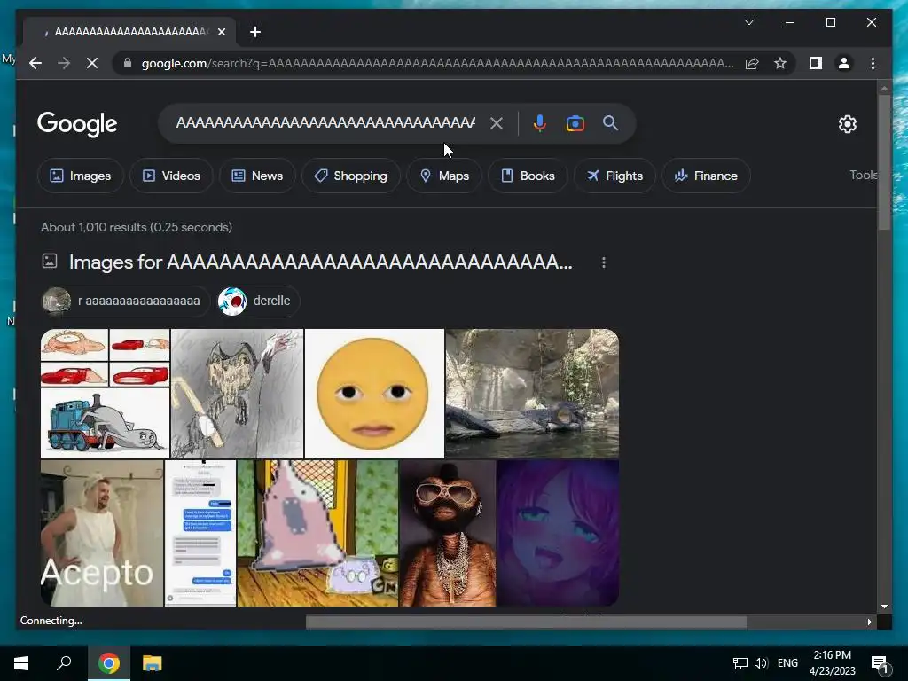Open search Tools options
The image size is (908, 681).
point(863,175)
